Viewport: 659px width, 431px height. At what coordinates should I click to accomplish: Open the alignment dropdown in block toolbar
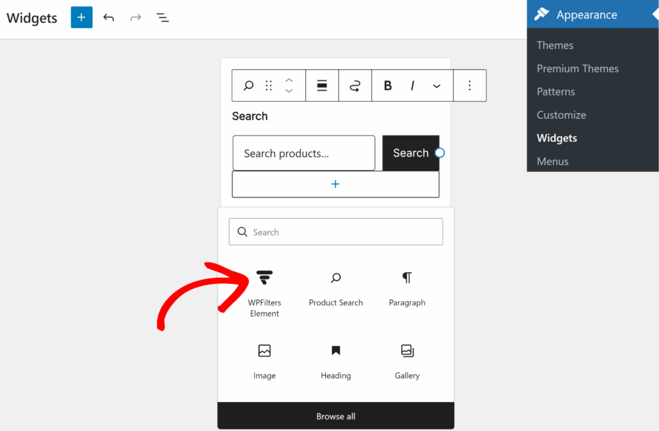[322, 85]
